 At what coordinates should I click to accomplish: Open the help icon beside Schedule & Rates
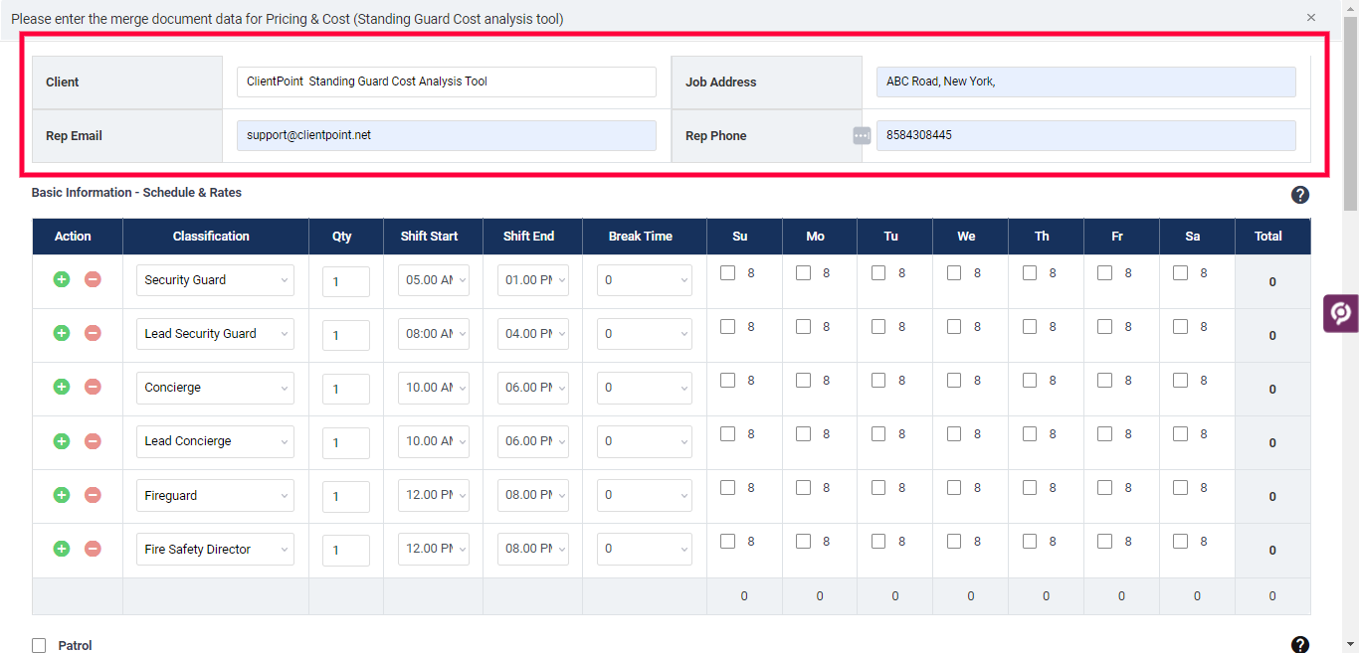(1300, 195)
